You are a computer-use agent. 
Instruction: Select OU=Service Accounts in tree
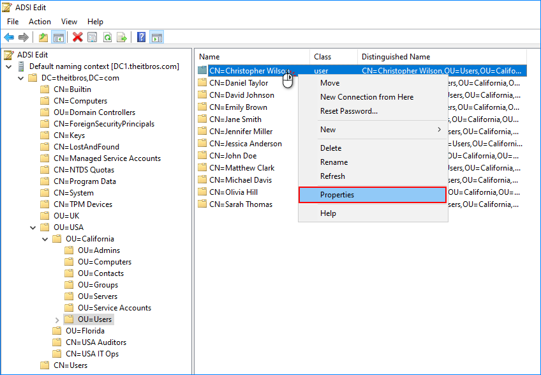pyautogui.click(x=114, y=308)
